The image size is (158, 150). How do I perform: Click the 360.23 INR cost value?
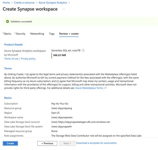coord(59,55)
